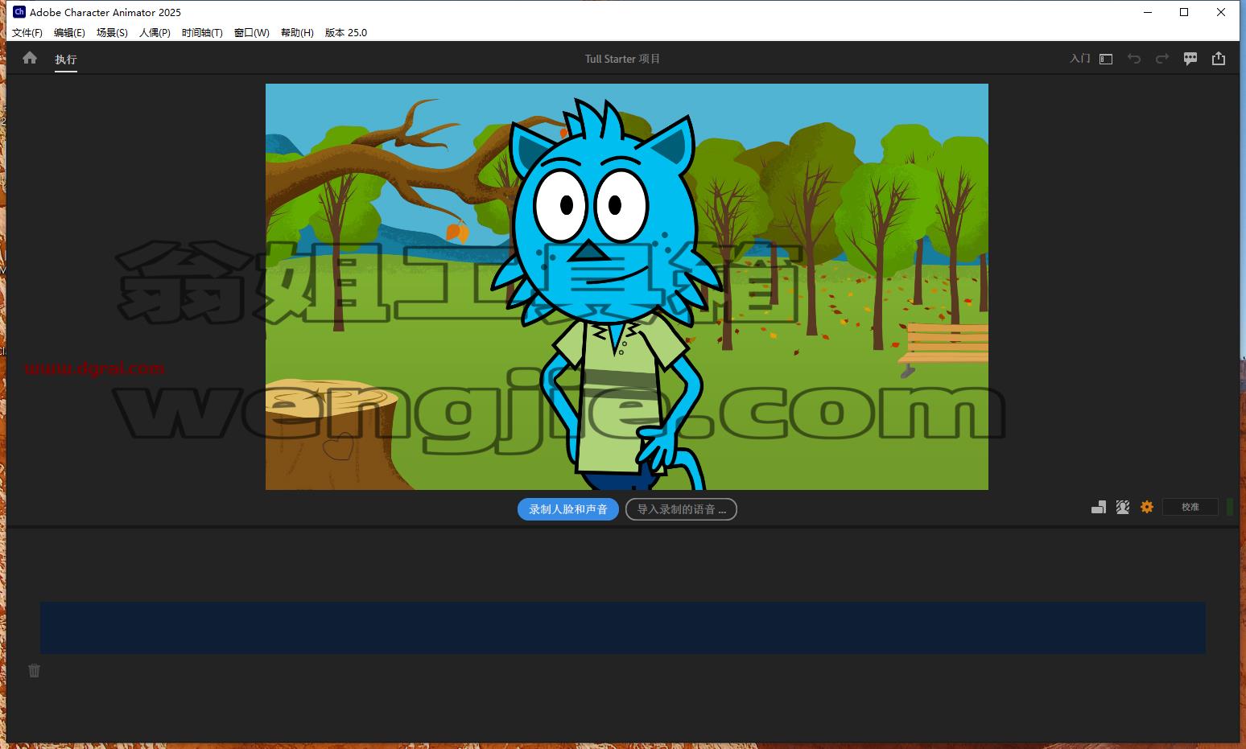This screenshot has height=749, width=1246.
Task: Open the feedback speech bubble icon
Action: tap(1190, 59)
